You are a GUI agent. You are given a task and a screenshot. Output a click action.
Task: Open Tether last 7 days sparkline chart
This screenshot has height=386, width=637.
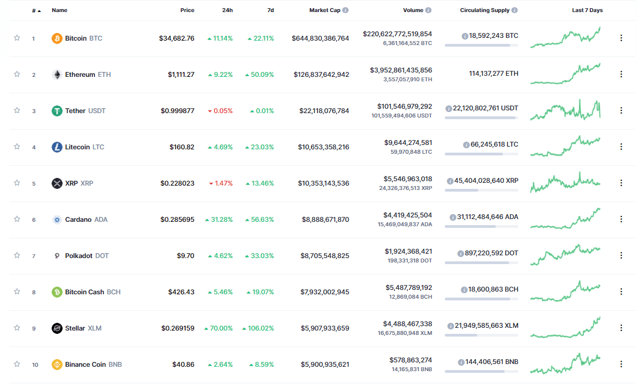(x=566, y=110)
